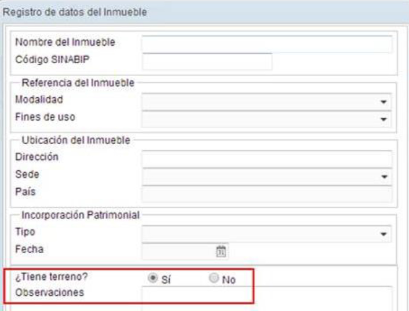Click into the Dirección field

266,159
